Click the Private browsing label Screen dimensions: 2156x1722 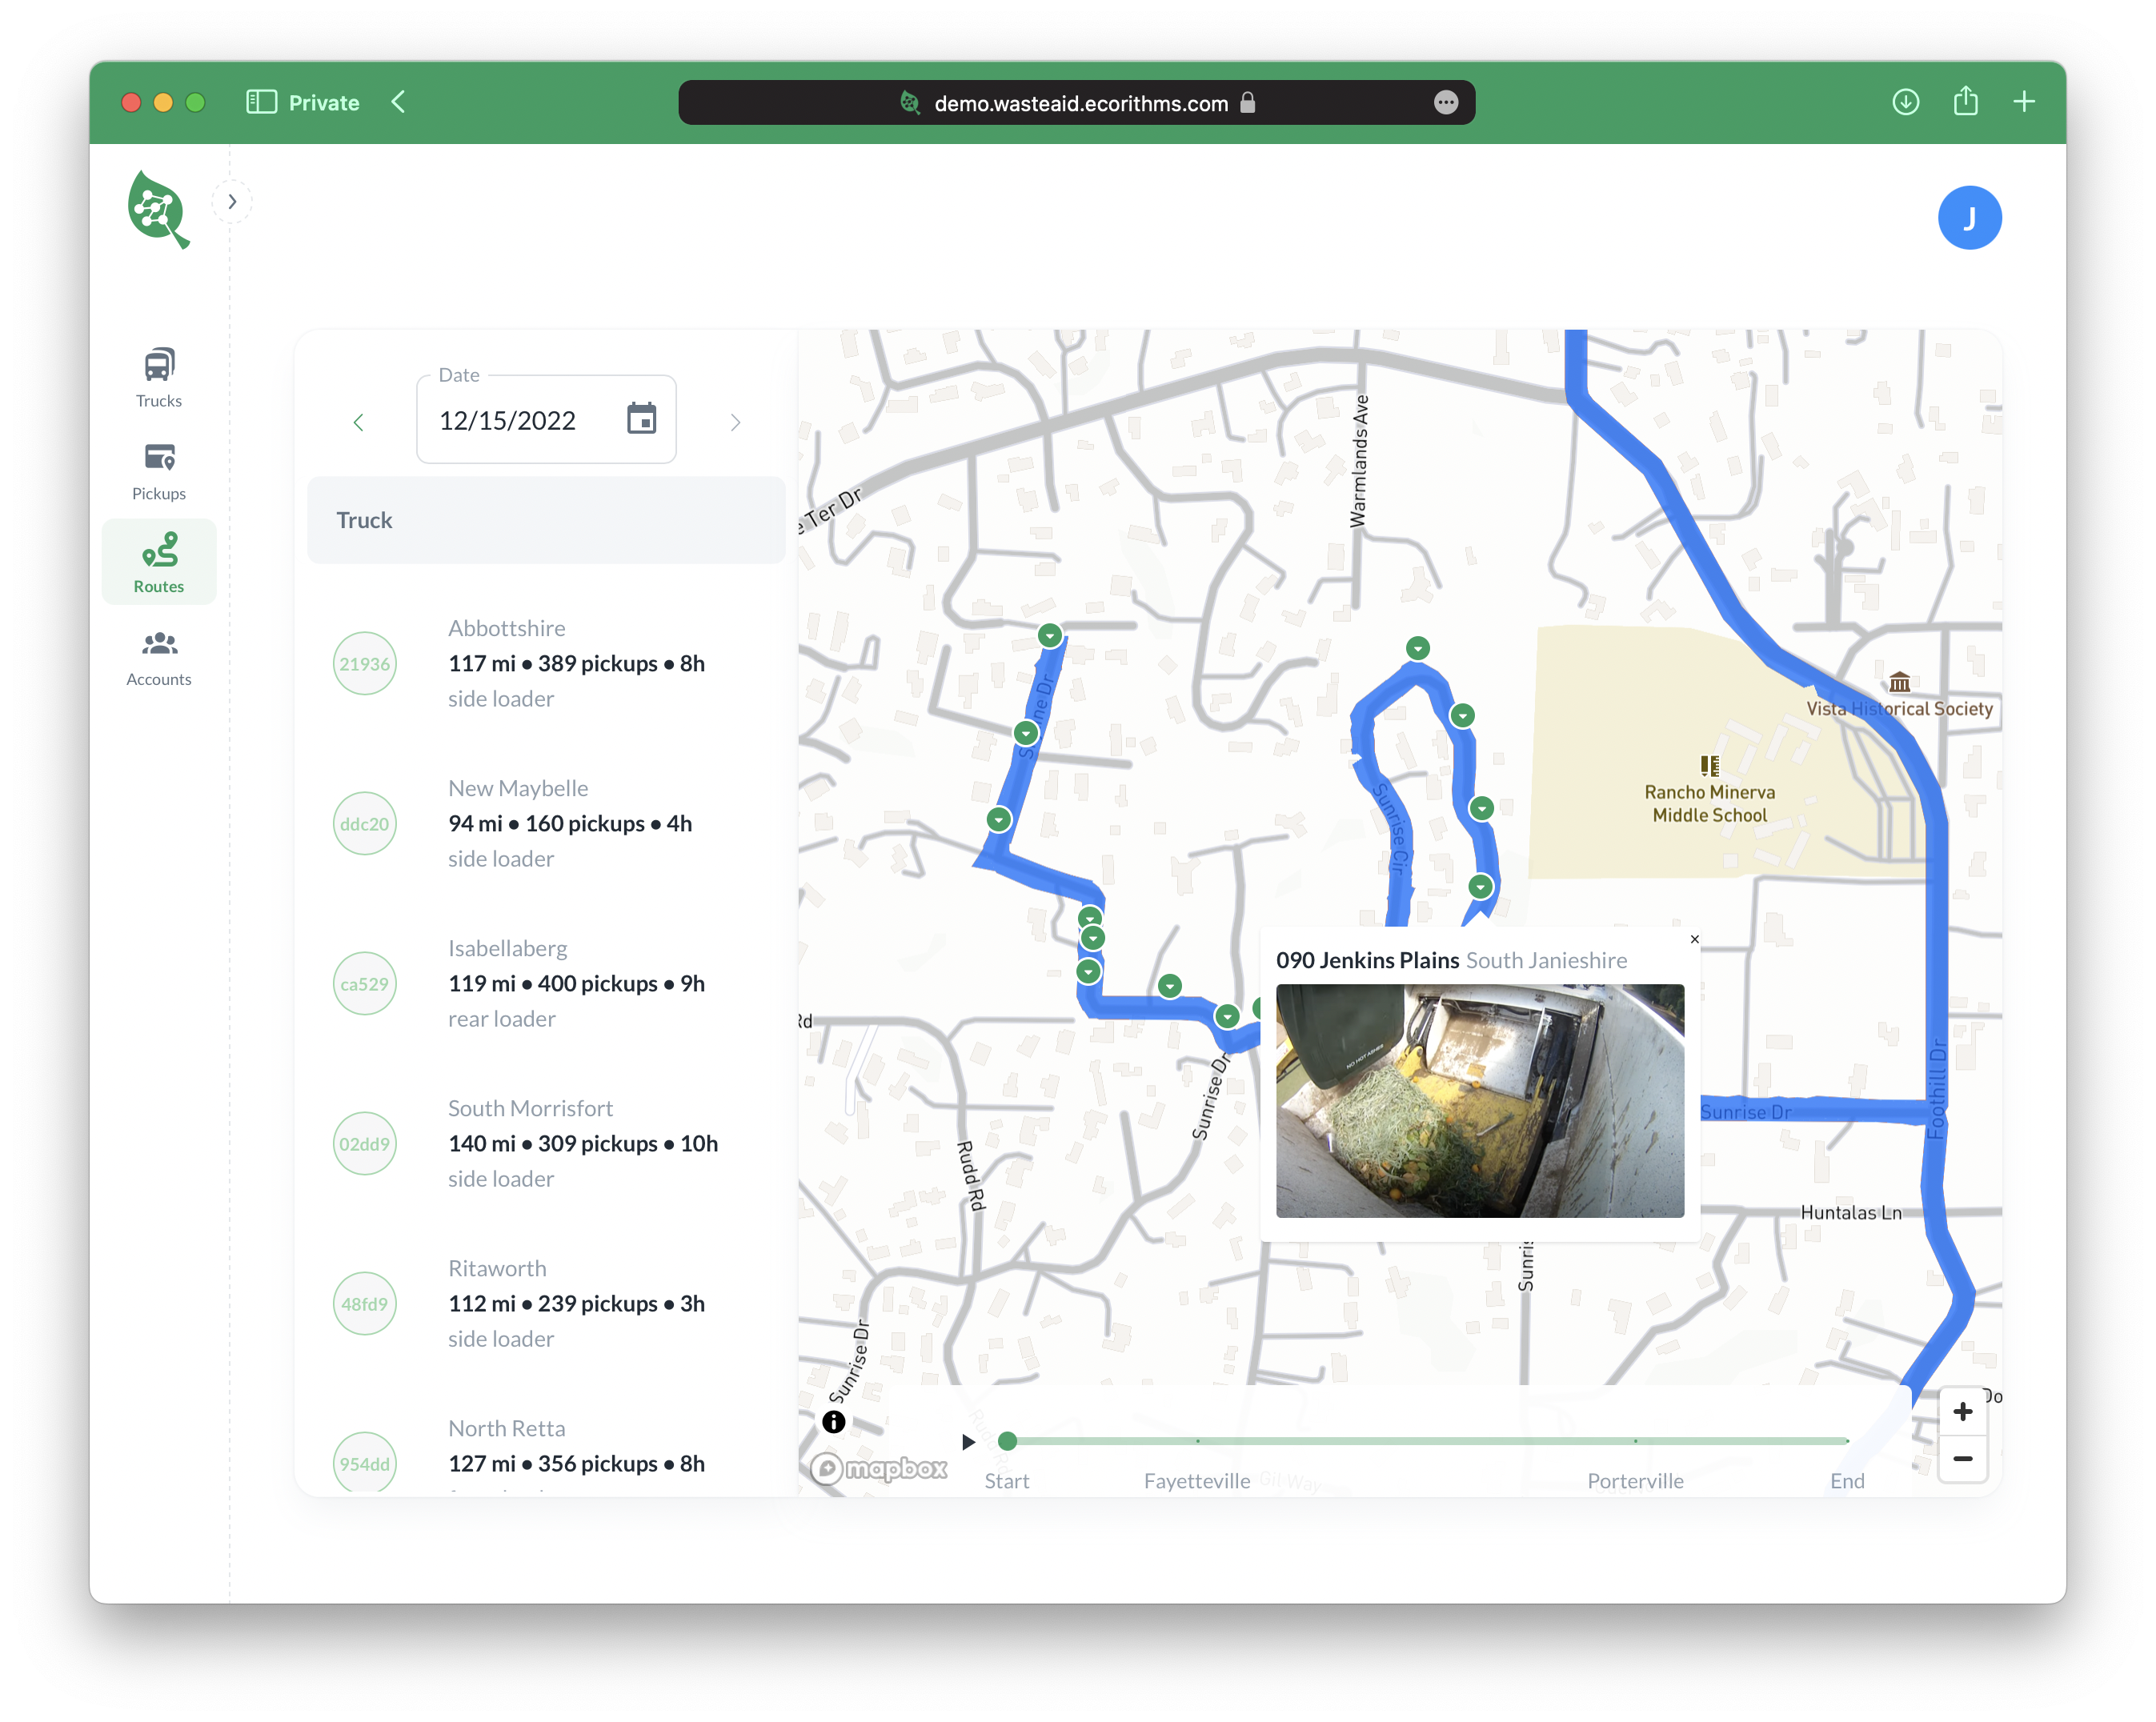coord(324,102)
